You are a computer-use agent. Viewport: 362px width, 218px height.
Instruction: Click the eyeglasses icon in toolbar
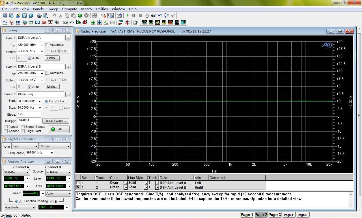(153, 16)
